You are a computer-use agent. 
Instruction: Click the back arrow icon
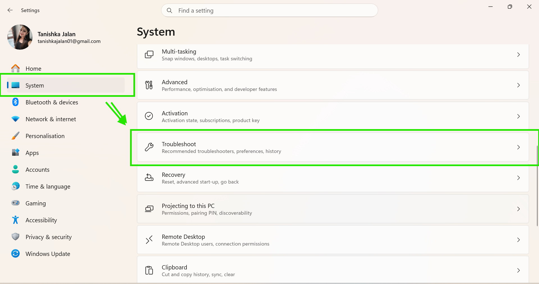click(x=10, y=10)
